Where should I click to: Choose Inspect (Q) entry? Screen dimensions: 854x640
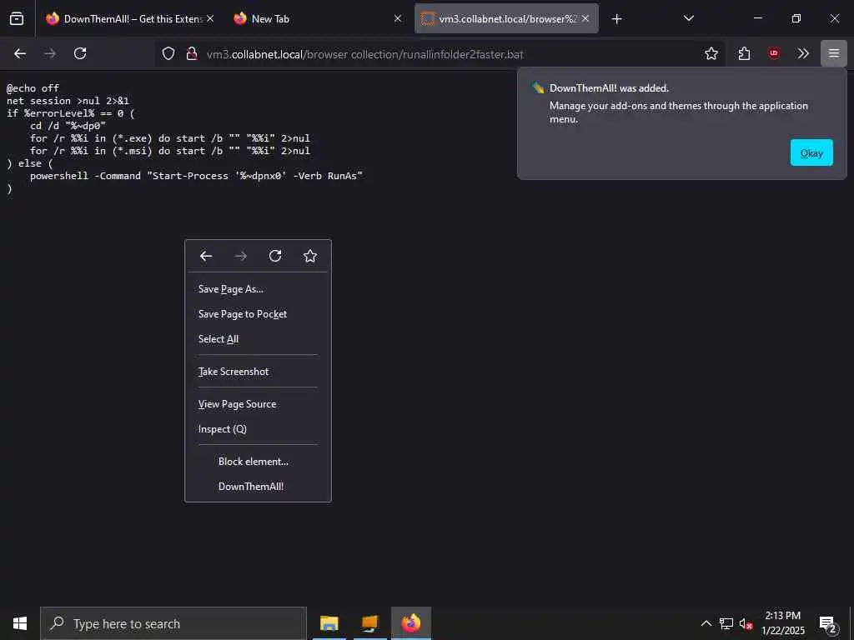pos(258,429)
